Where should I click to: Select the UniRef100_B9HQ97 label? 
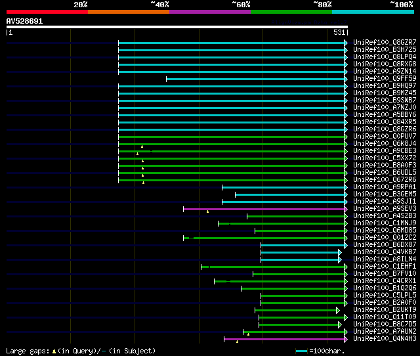[x=385, y=86]
